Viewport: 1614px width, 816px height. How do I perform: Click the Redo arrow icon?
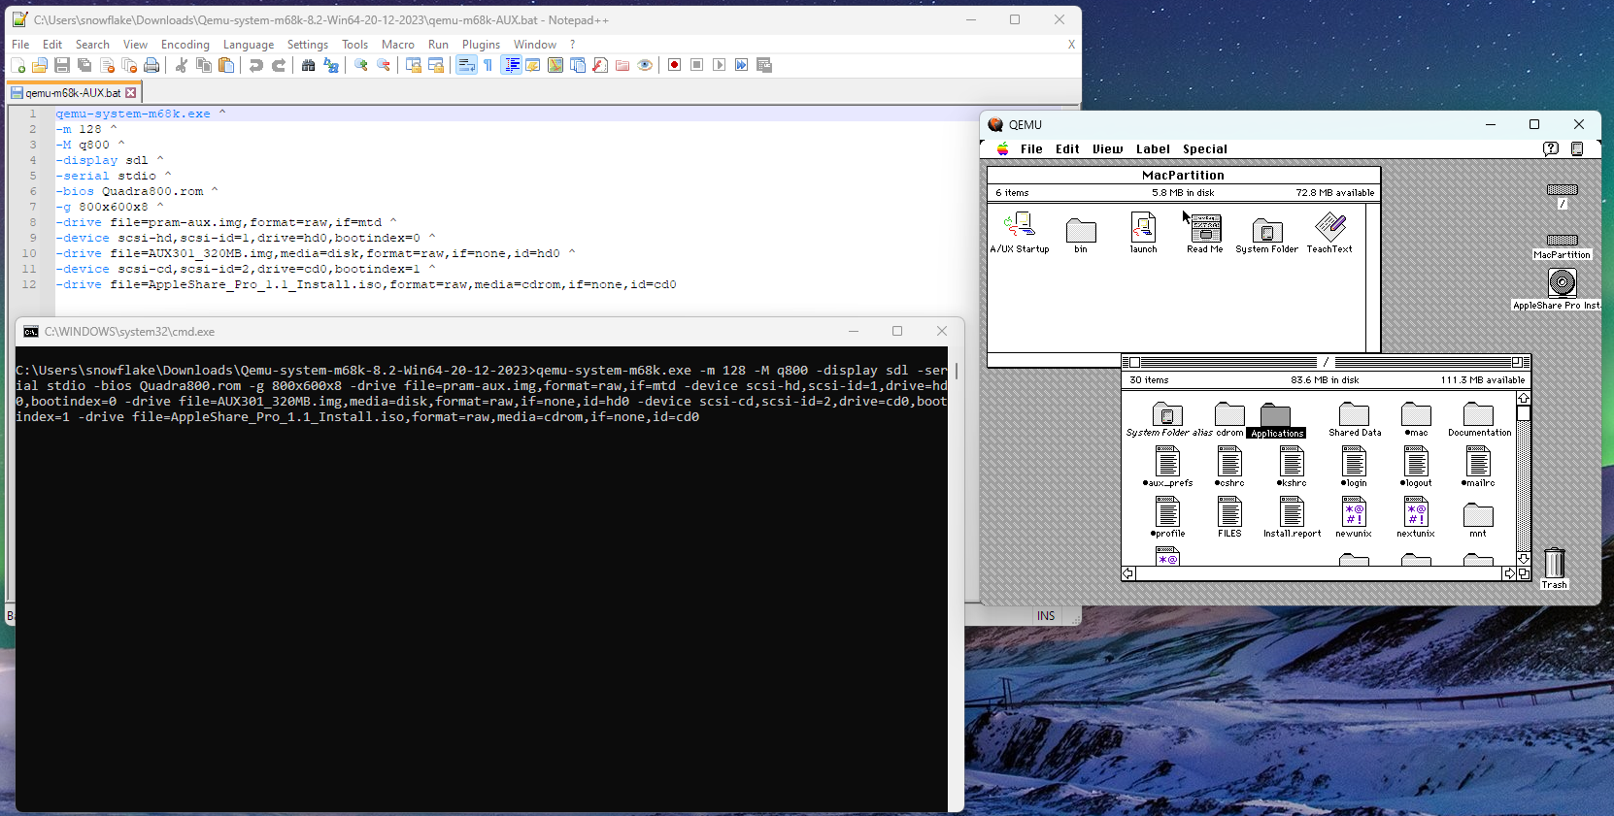click(x=279, y=65)
